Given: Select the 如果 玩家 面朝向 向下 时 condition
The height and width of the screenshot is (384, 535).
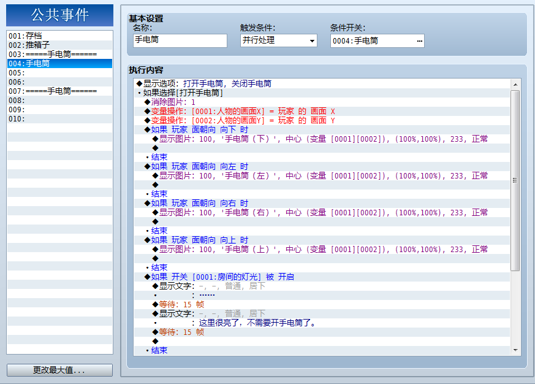Looking at the screenshot, I should 322,130.
